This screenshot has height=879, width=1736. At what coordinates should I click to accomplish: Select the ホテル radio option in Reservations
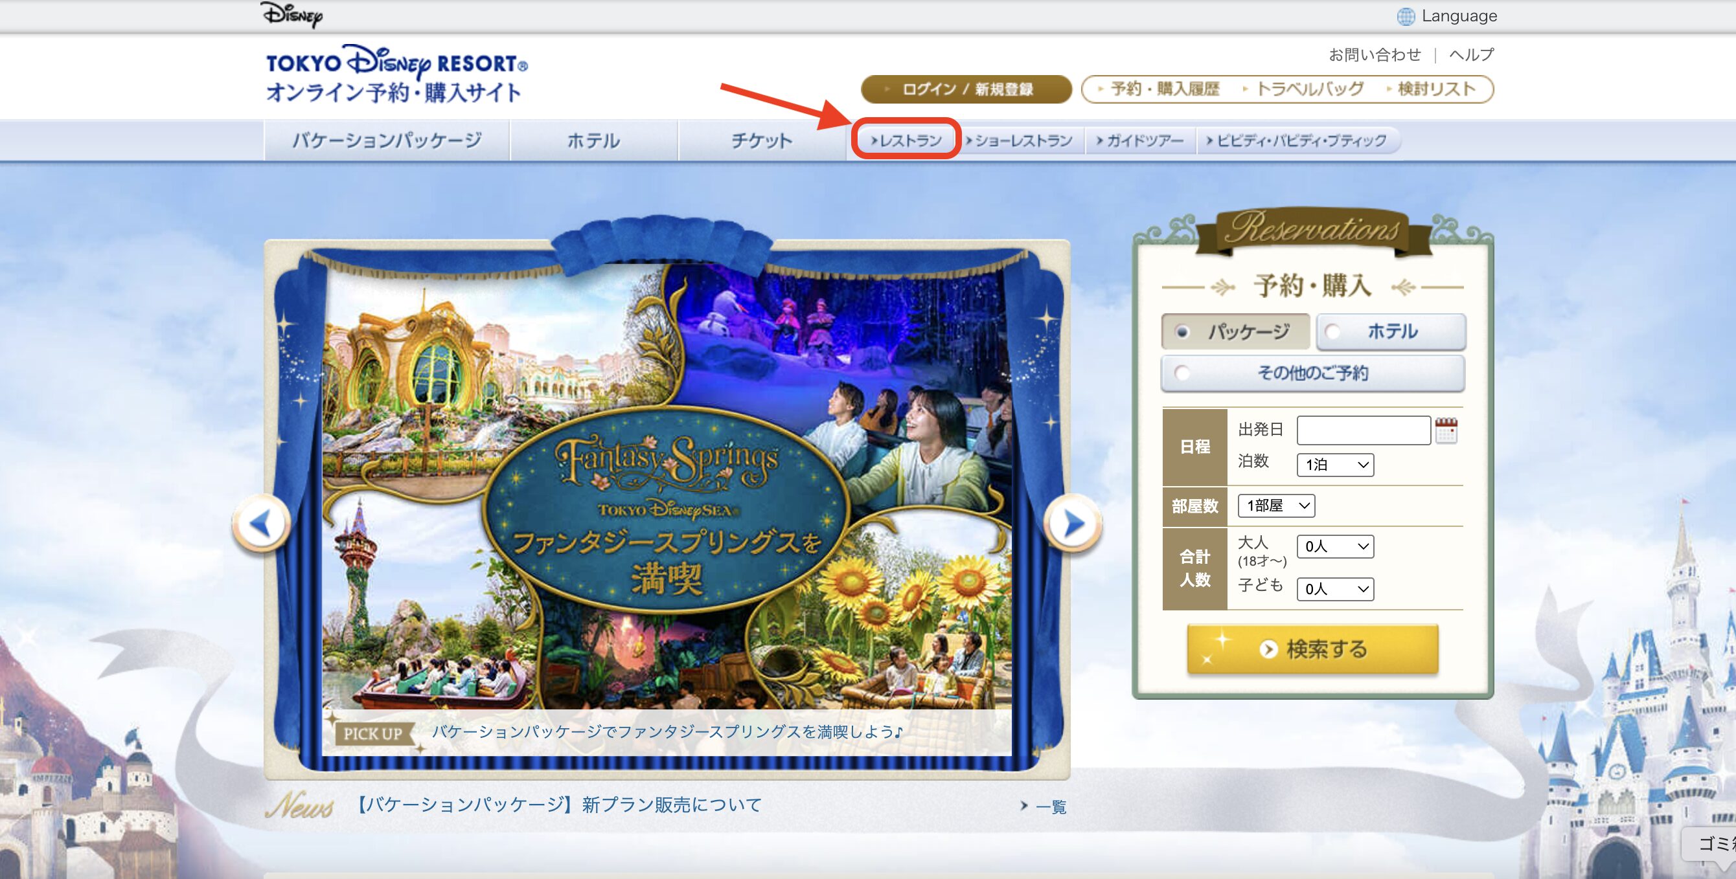(1391, 331)
